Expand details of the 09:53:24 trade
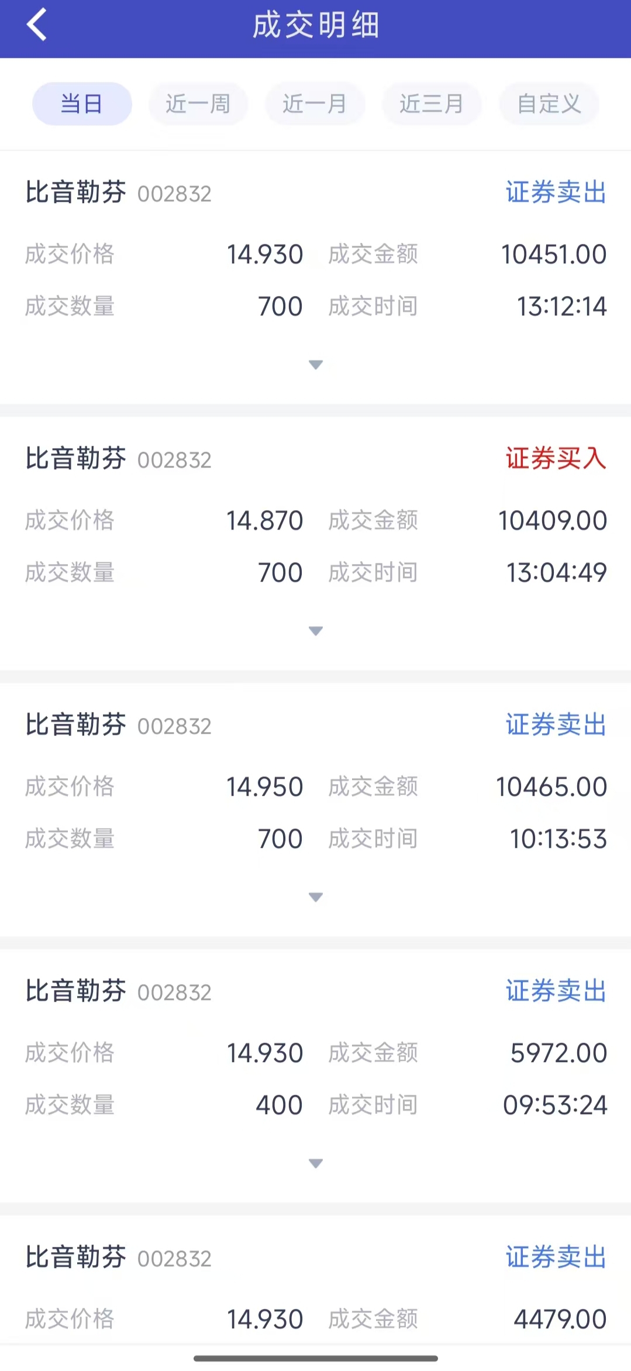 click(x=316, y=1164)
